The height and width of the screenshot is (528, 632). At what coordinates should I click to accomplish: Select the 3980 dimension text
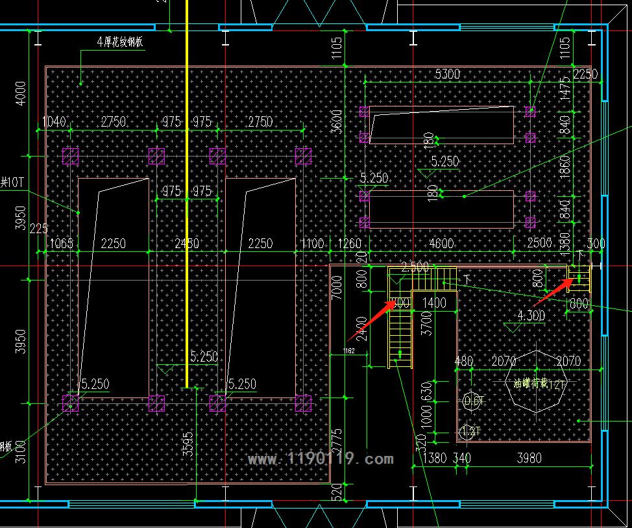(528, 458)
